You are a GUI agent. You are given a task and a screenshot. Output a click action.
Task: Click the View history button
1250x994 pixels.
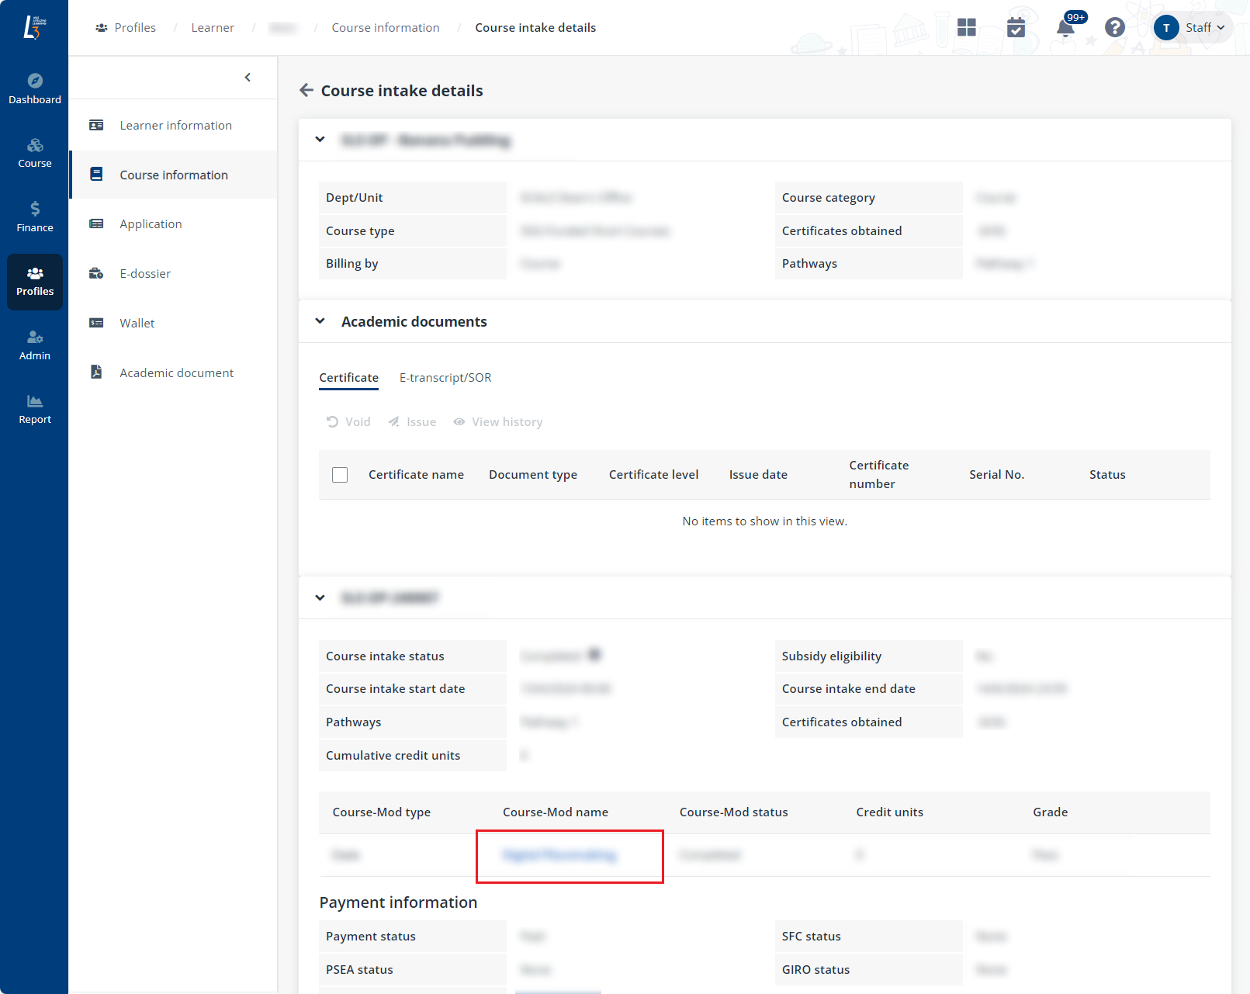pyautogui.click(x=498, y=422)
